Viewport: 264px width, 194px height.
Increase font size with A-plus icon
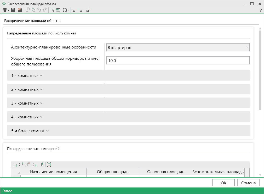(x=88, y=10)
